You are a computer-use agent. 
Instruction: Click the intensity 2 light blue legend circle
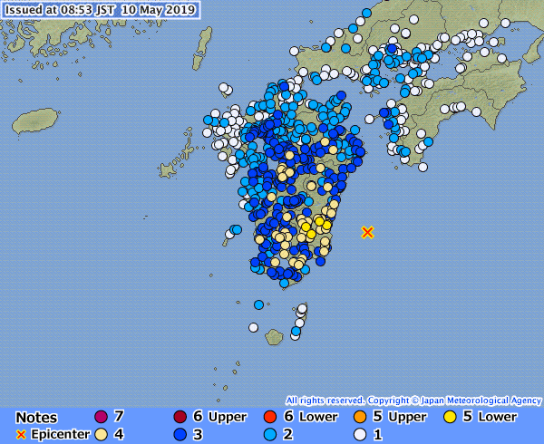[270, 435]
